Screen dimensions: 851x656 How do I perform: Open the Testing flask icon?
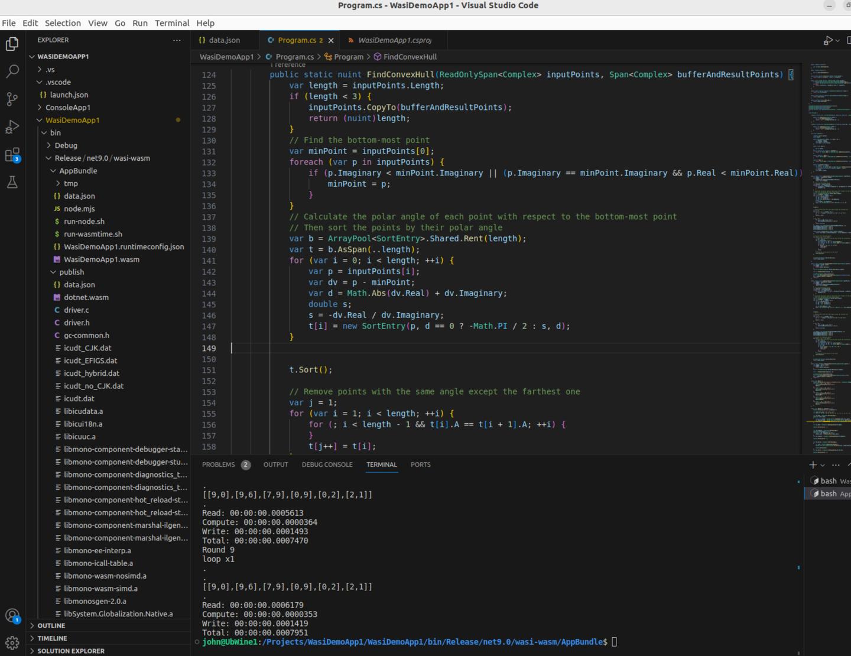[12, 183]
